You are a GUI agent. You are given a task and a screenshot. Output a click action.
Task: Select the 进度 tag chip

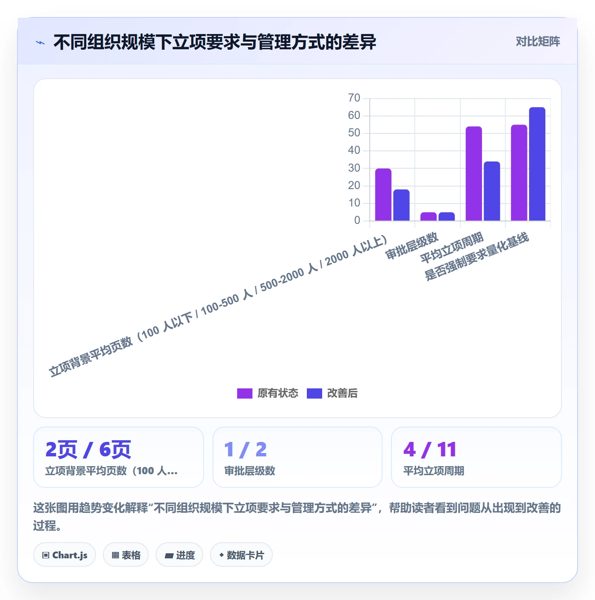(x=179, y=555)
